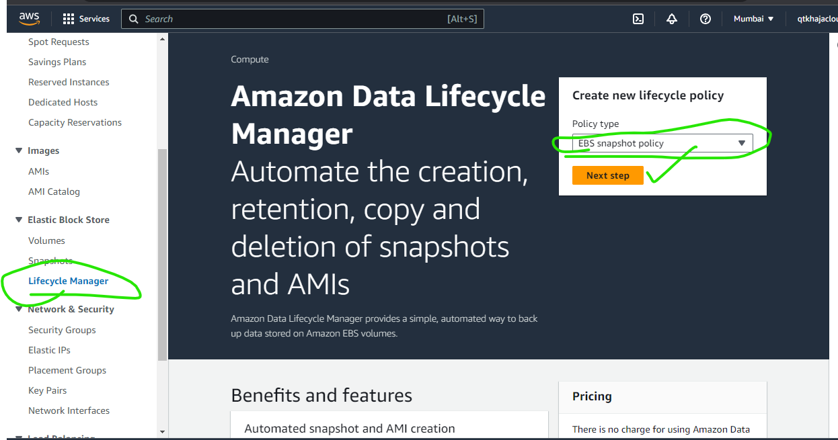This screenshot has height=440, width=838.
Task: Click the sidebar scrollbar thumb
Action: click(x=162, y=255)
